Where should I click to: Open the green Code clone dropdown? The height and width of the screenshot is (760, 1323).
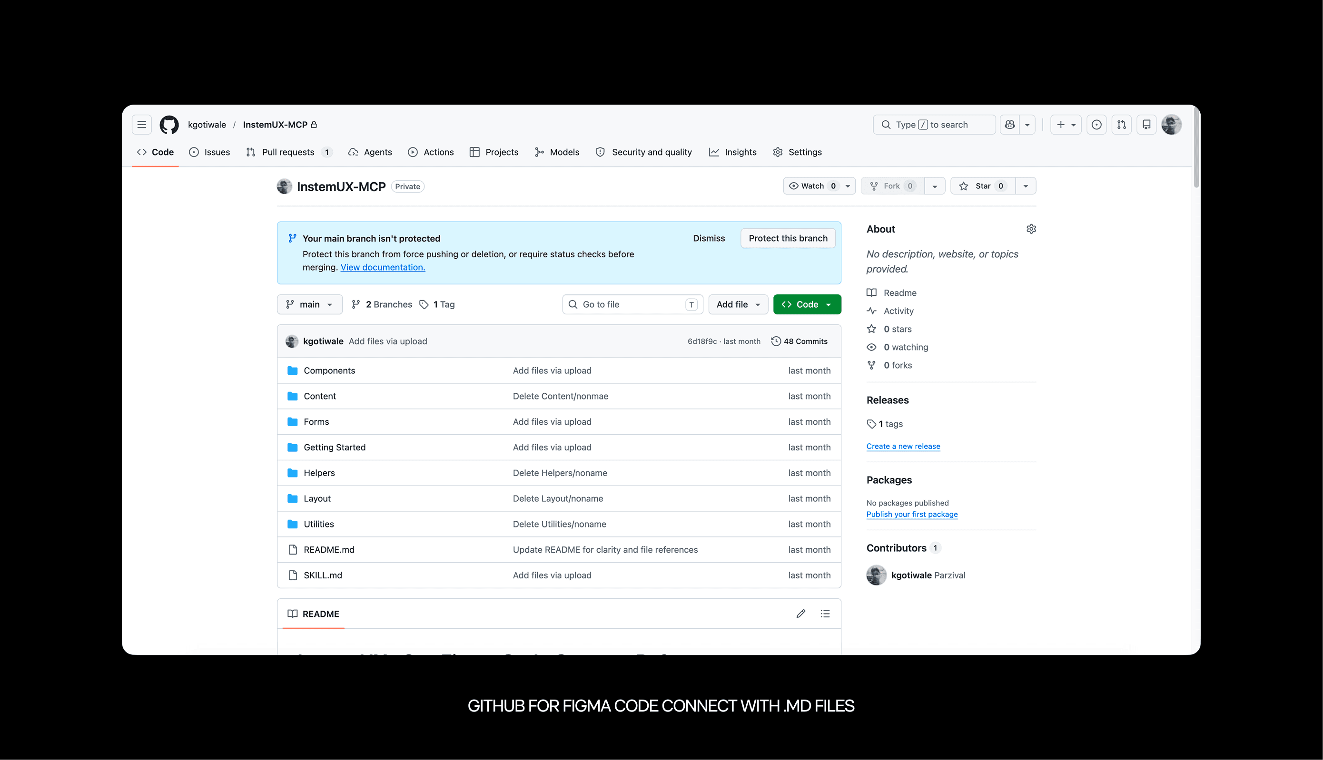pyautogui.click(x=807, y=305)
